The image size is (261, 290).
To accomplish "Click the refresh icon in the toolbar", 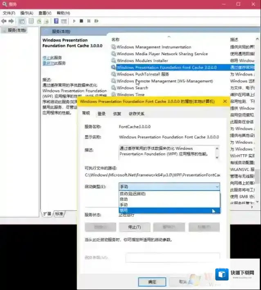I will 40,21.
